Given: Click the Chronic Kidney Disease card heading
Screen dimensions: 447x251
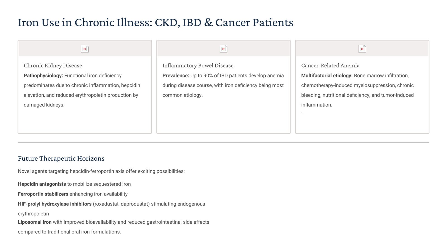Looking at the screenshot, I should click(53, 66).
